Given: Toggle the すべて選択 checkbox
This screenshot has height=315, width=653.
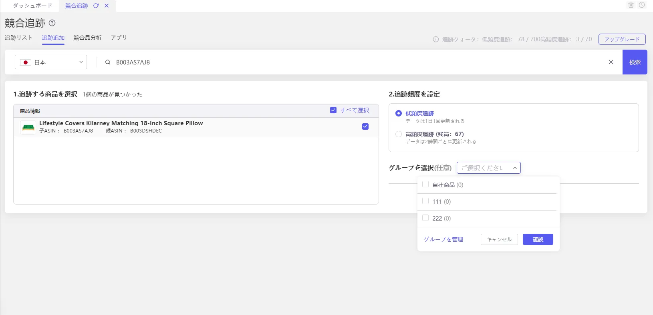Looking at the screenshot, I should [333, 110].
